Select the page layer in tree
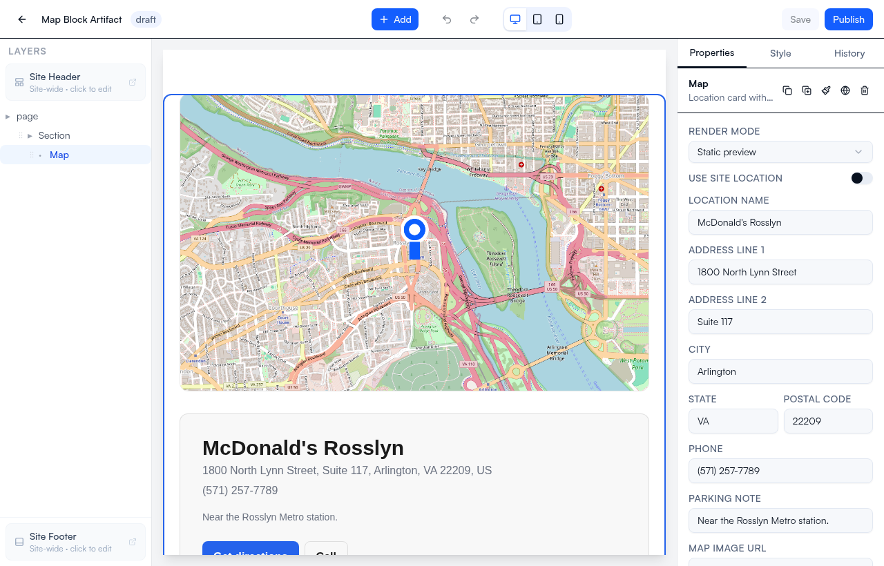Image resolution: width=884 pixels, height=566 pixels. (75, 116)
